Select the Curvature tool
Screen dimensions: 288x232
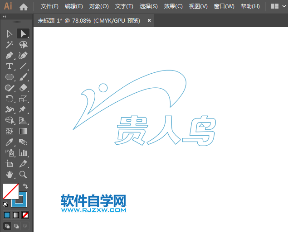pyautogui.click(x=23, y=55)
